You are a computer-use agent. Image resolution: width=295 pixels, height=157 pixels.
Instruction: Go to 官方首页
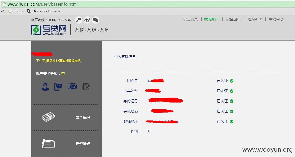[x=191, y=19]
